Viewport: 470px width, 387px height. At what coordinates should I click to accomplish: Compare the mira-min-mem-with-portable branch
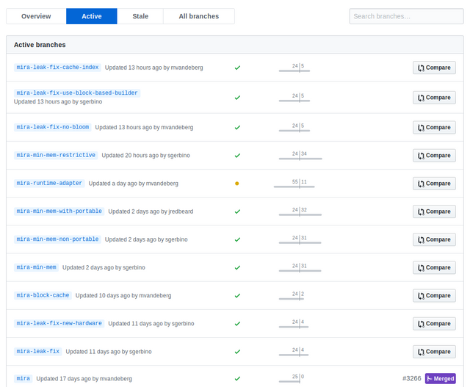434,211
